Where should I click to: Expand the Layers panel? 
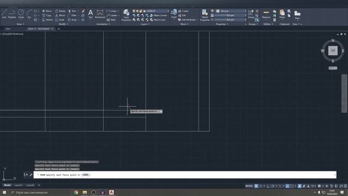click(x=145, y=24)
